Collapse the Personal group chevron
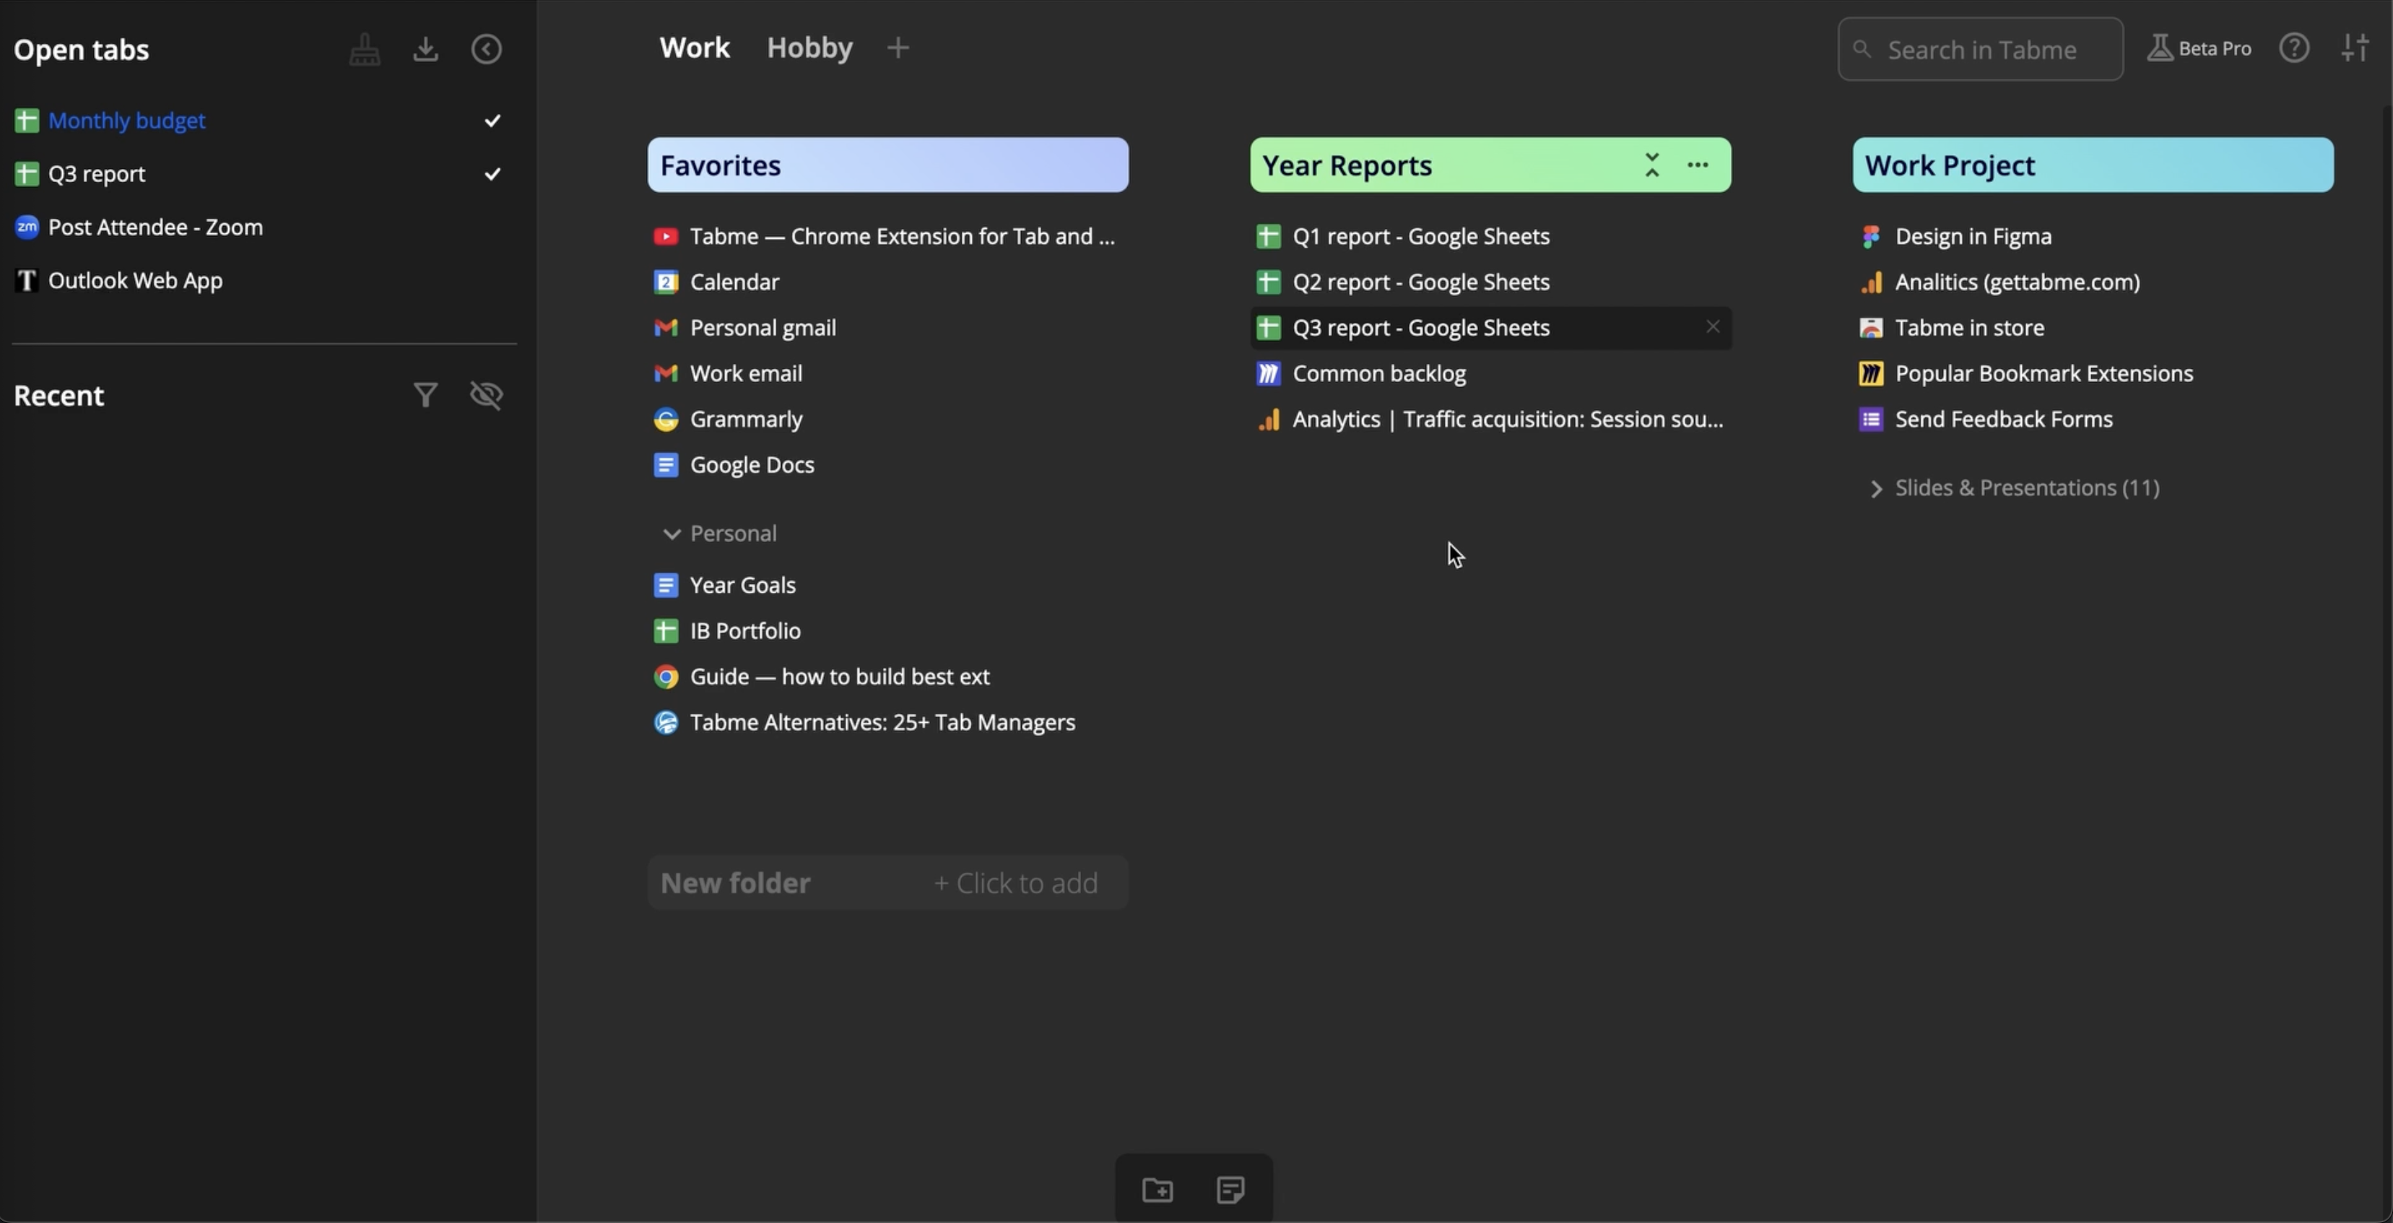The height and width of the screenshot is (1223, 2393). click(x=671, y=534)
